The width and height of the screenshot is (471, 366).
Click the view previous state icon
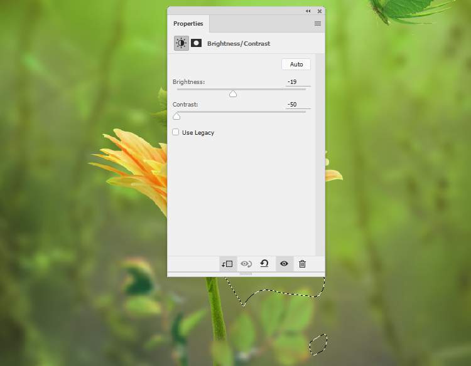pos(246,264)
